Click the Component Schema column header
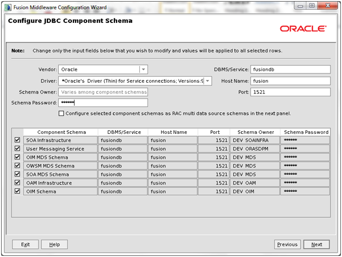 (60, 132)
